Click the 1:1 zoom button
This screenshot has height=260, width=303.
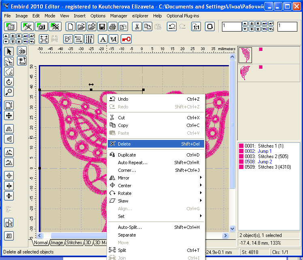pyautogui.click(x=196, y=27)
